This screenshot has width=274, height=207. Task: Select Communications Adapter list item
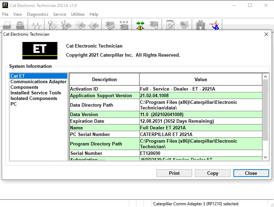point(38,81)
